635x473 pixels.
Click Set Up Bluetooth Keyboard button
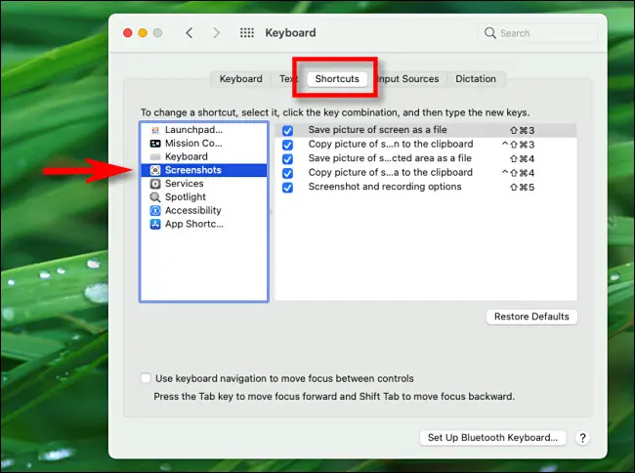tap(492, 438)
